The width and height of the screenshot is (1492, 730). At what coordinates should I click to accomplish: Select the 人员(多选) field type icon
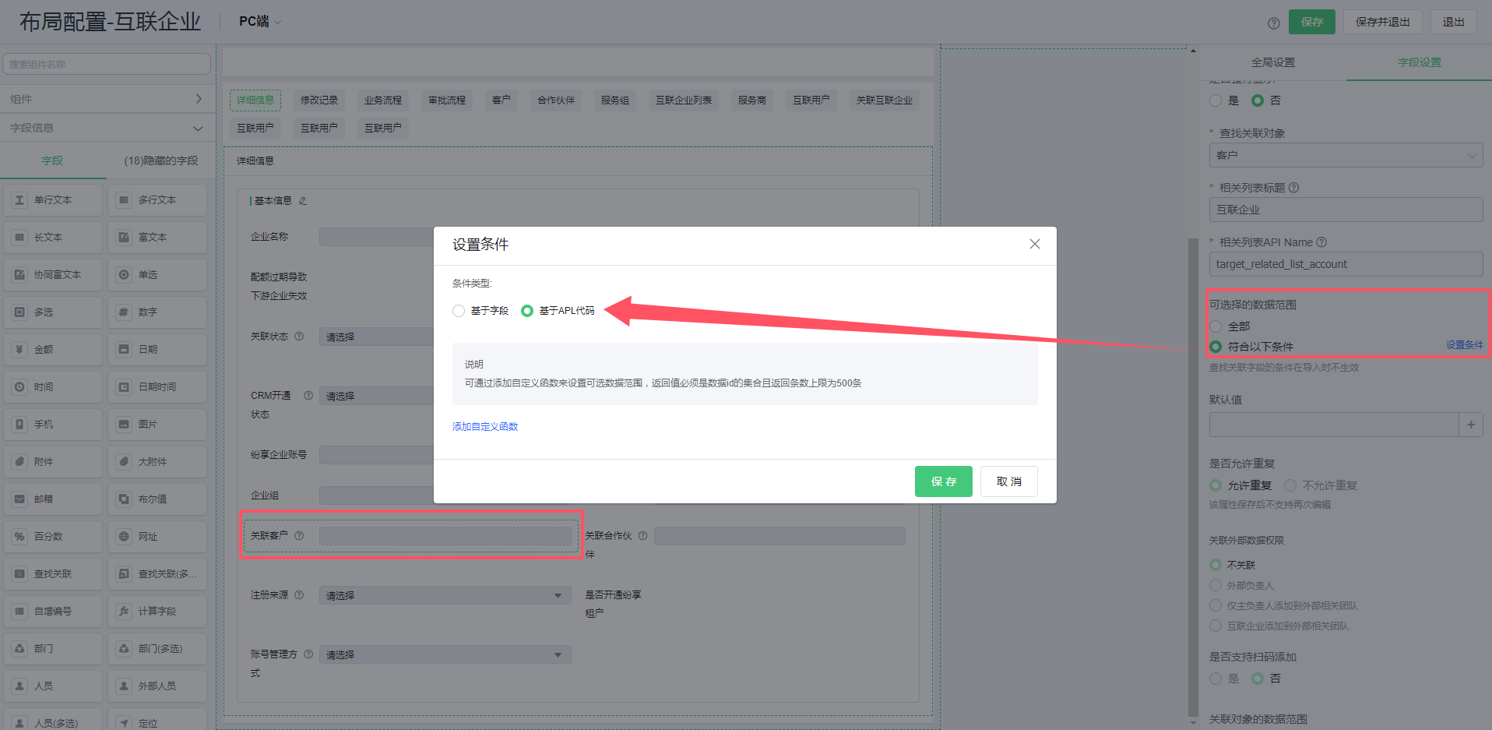[52, 721]
